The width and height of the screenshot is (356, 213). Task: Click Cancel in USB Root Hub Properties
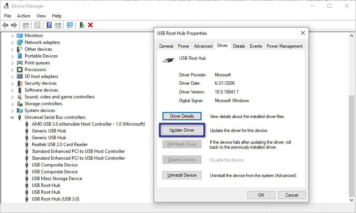[x=292, y=195]
